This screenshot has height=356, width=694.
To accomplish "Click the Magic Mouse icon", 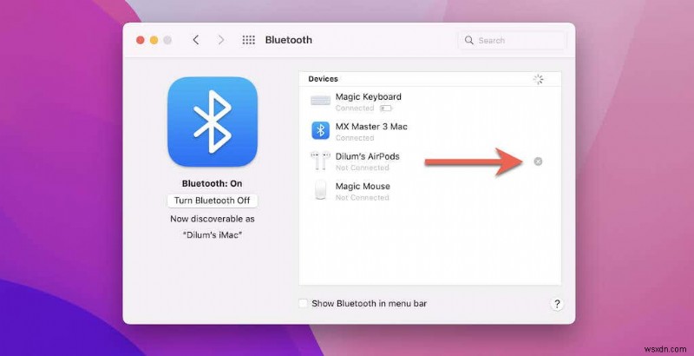I will [320, 190].
